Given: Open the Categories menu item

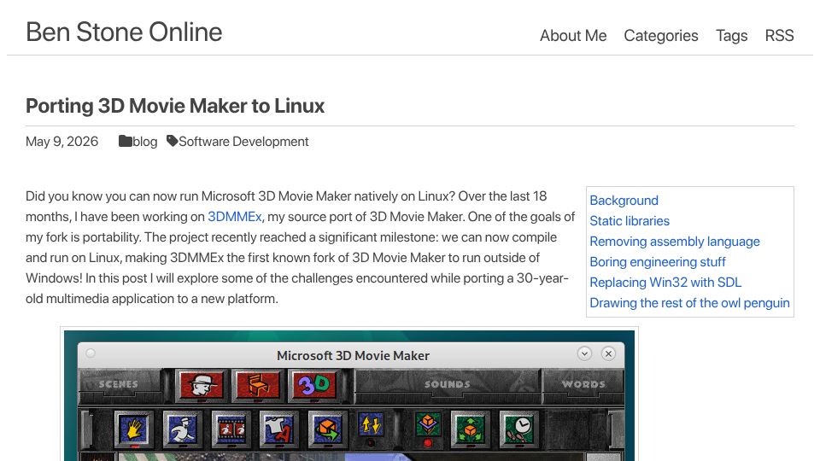Looking at the screenshot, I should [x=661, y=36].
